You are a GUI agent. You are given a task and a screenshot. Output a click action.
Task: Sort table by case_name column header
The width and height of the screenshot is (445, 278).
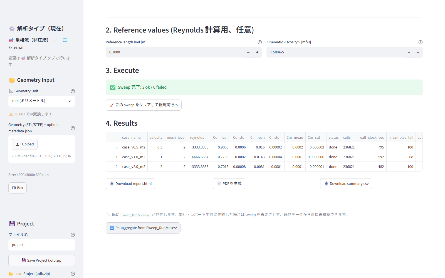pyautogui.click(x=133, y=137)
